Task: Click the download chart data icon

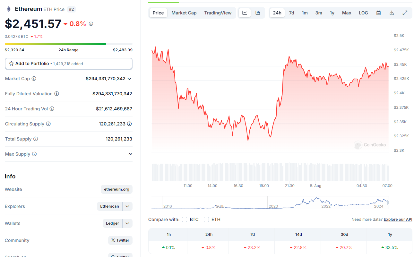Action: pyautogui.click(x=392, y=13)
